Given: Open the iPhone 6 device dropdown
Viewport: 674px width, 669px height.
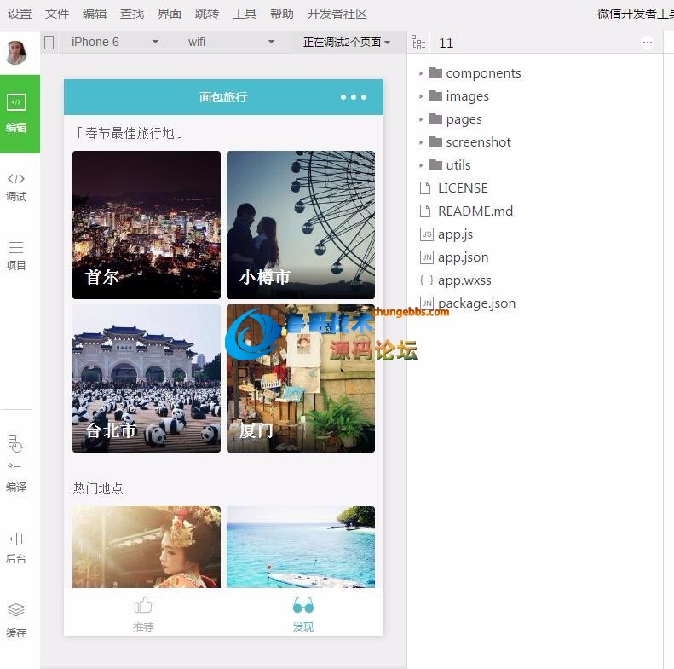Looking at the screenshot, I should [114, 42].
